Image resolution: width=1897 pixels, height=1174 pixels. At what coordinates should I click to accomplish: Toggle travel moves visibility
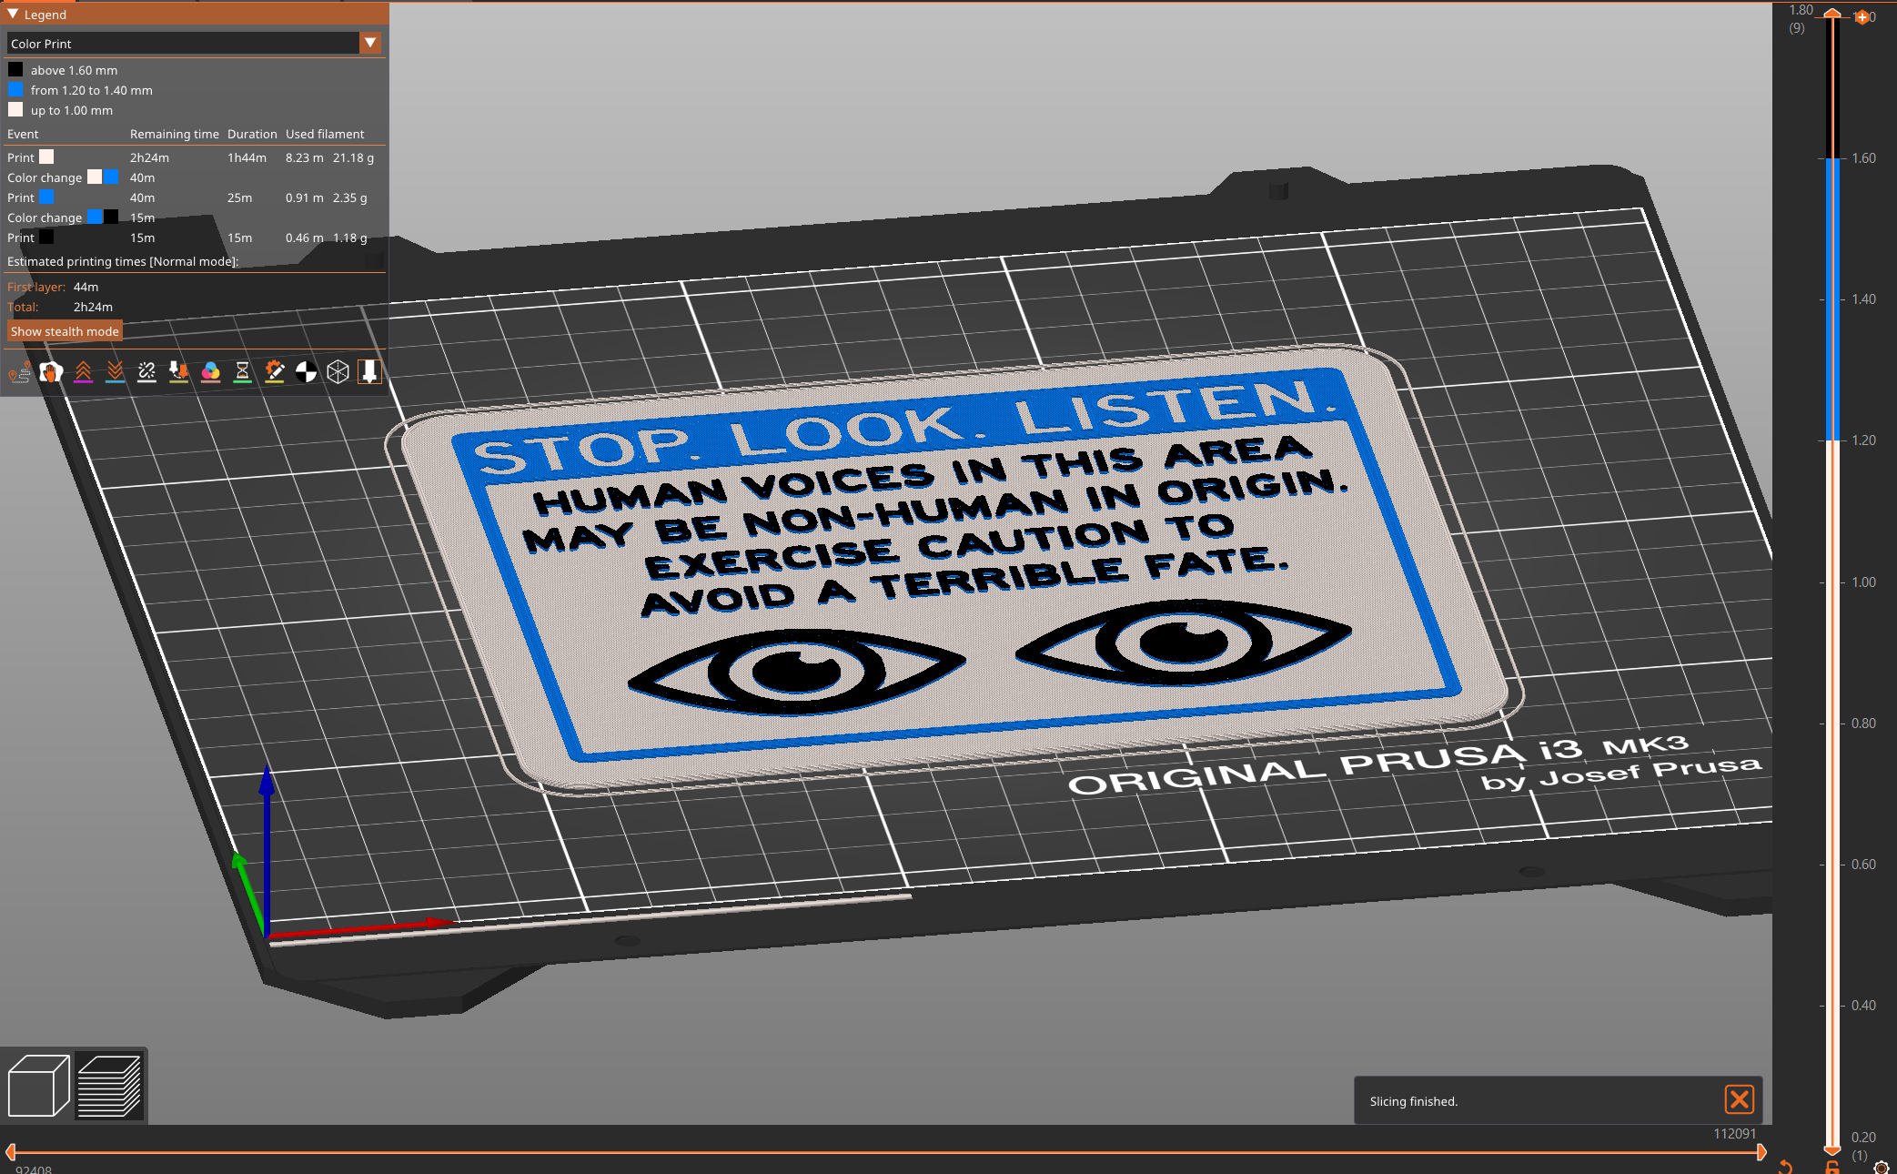[x=20, y=371]
